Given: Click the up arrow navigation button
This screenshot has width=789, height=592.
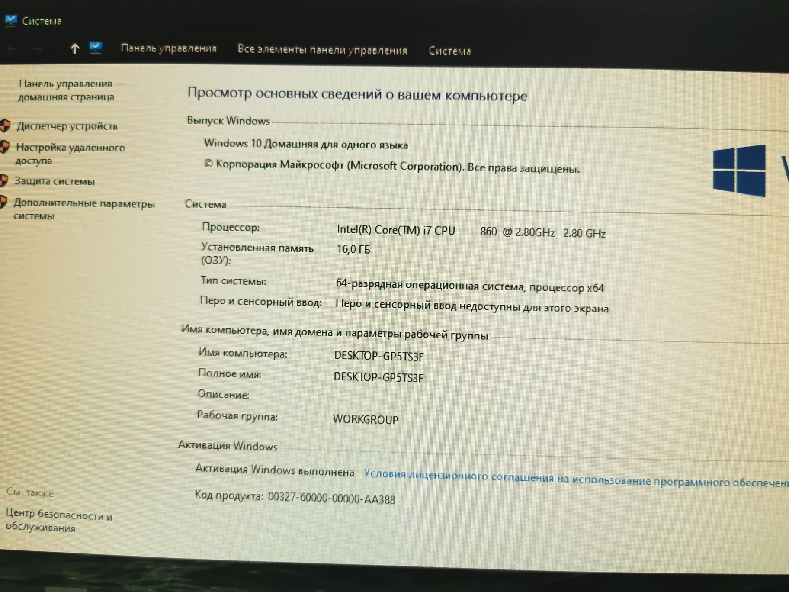Looking at the screenshot, I should 74,48.
